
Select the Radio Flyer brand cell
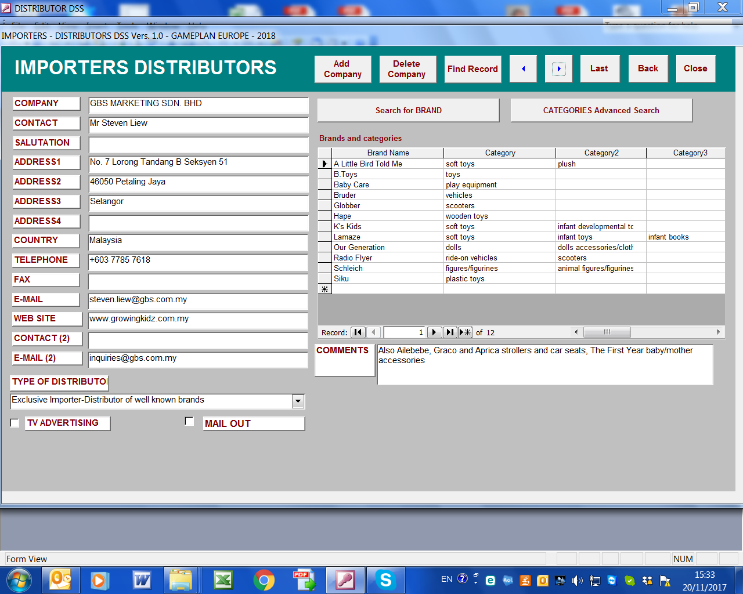(x=388, y=258)
